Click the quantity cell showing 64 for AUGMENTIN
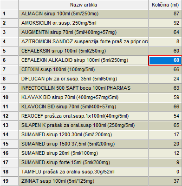This screenshot has height=186, width=182. click(165, 33)
